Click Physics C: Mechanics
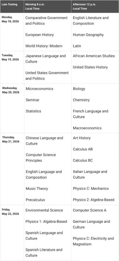 click(91, 188)
